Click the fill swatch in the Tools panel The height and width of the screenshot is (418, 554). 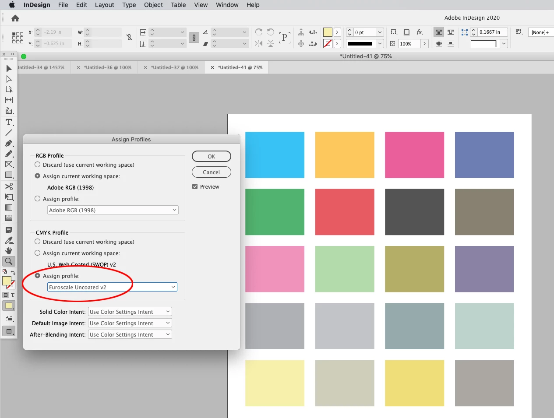7,281
